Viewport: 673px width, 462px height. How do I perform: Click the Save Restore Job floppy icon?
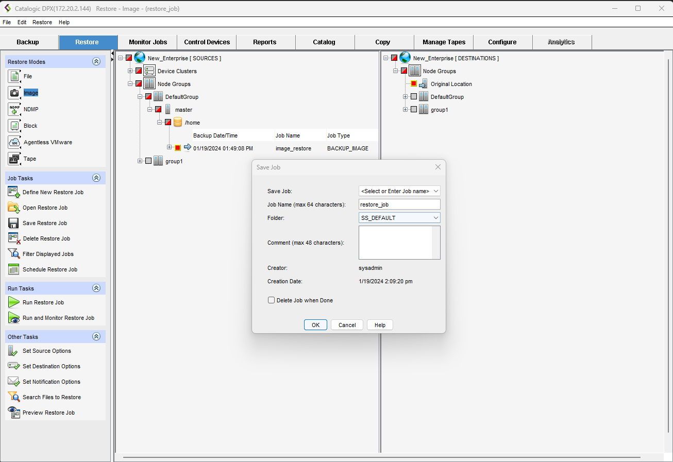14,223
